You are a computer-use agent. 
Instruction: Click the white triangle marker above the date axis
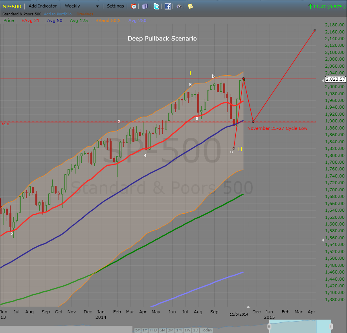pos(248,307)
